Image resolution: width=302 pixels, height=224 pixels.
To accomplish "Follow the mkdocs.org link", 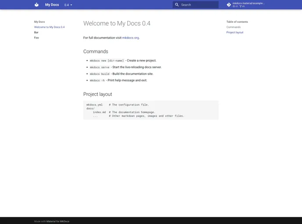I will [130, 38].
